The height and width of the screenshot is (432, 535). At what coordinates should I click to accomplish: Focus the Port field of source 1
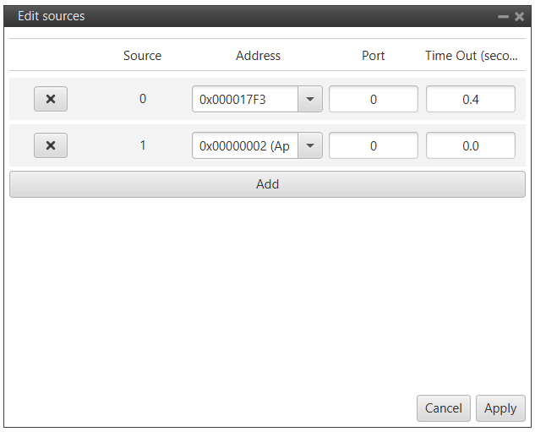(x=373, y=145)
